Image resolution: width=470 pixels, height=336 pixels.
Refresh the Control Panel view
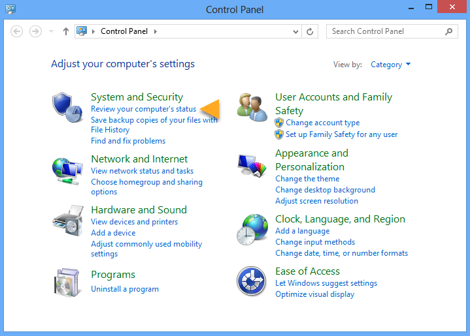[311, 31]
